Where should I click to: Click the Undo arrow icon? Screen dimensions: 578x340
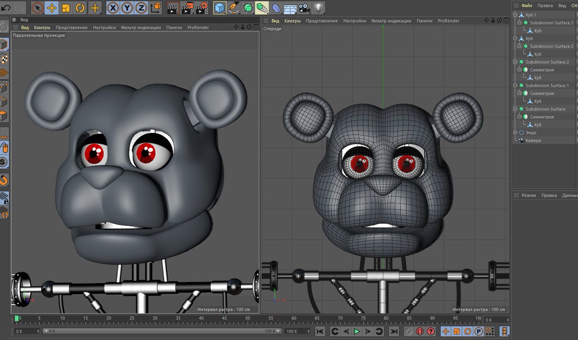6,7
